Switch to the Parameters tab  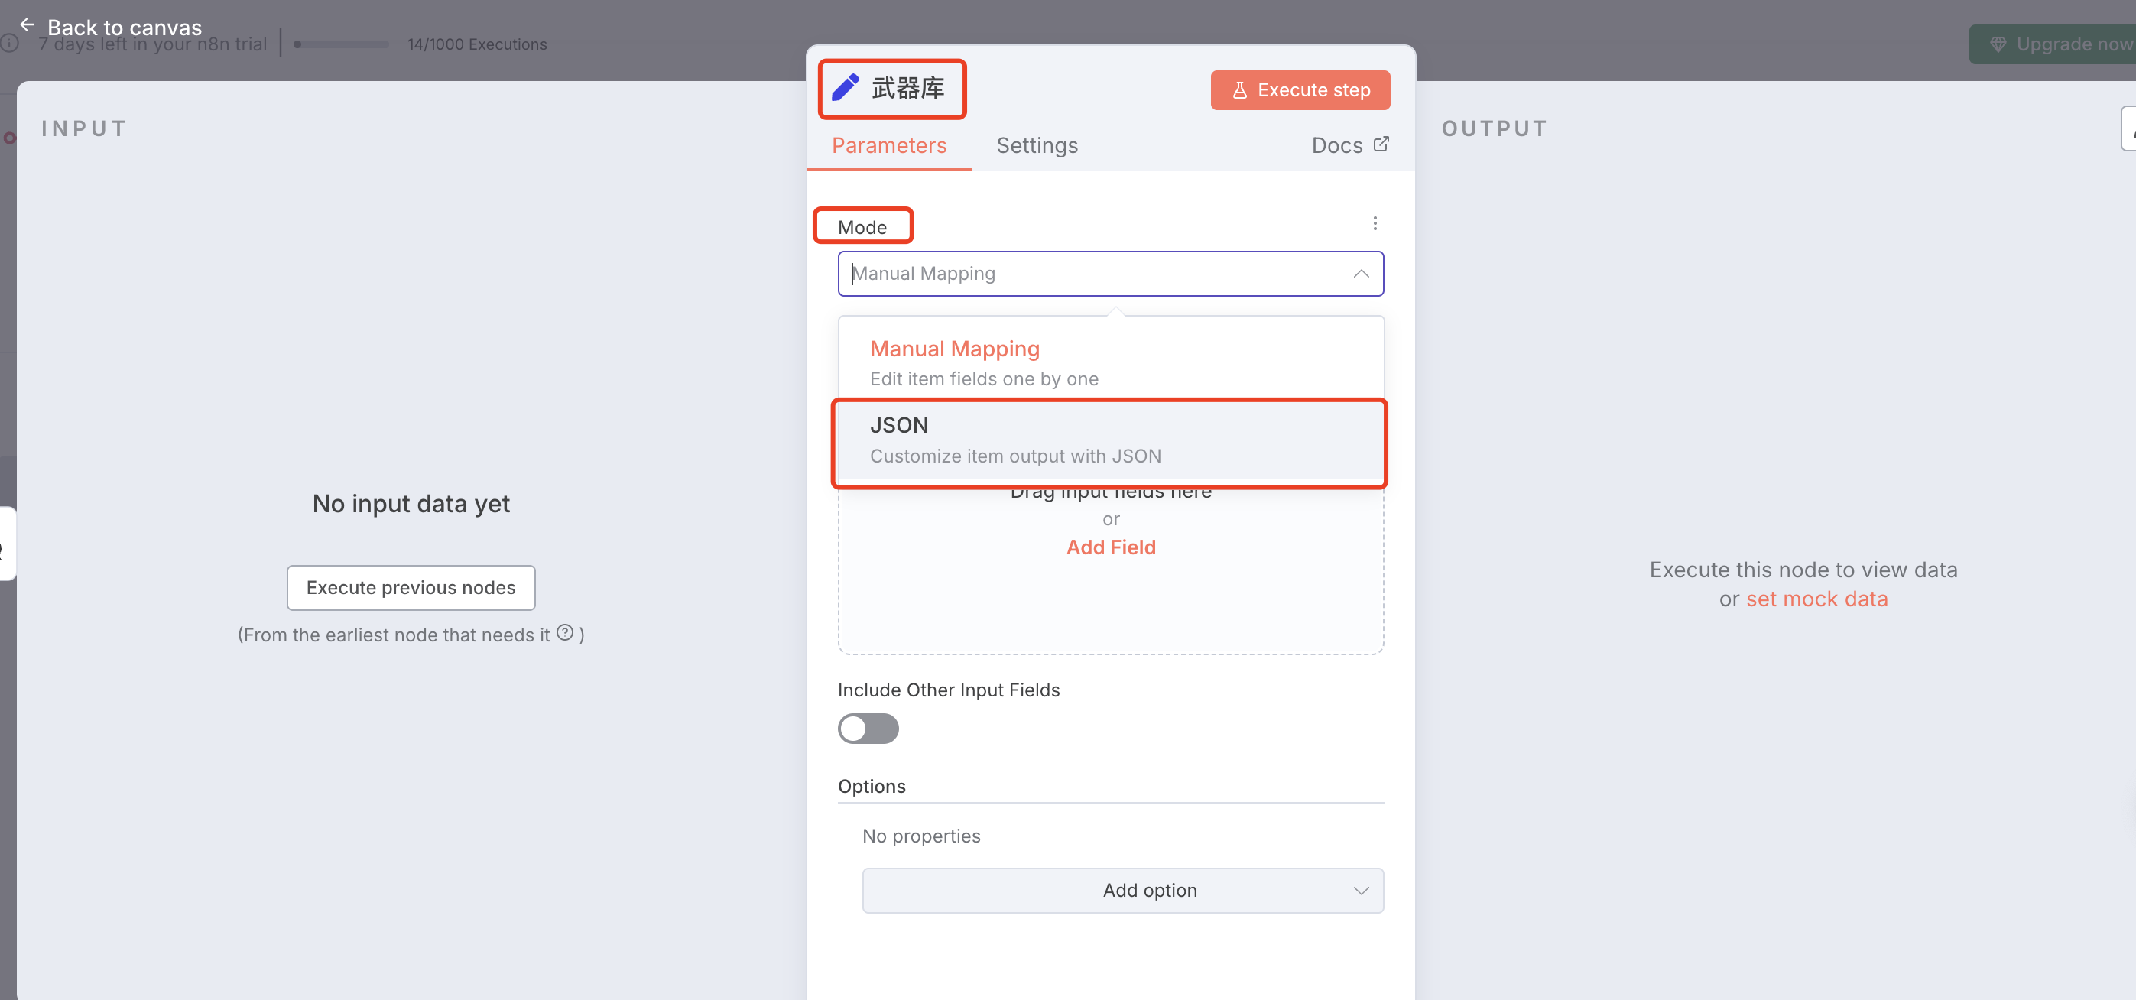click(889, 146)
